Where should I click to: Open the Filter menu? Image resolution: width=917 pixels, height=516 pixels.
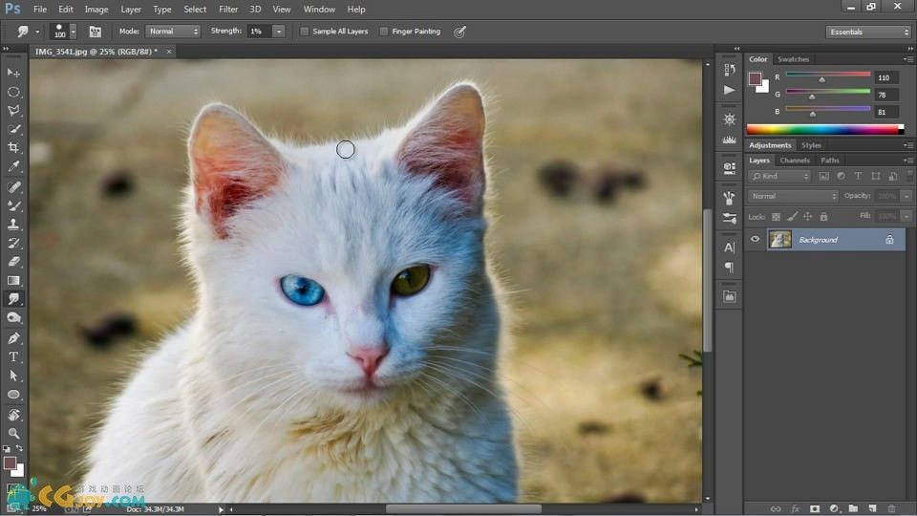tap(228, 10)
